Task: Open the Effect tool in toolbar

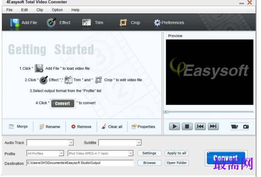Action: pyautogui.click(x=51, y=23)
